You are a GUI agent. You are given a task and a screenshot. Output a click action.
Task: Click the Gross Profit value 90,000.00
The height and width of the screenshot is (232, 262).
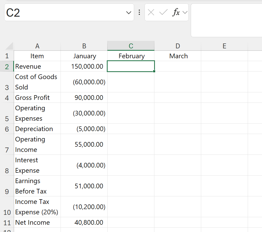pos(84,98)
